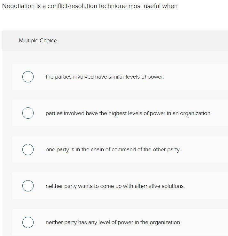The width and height of the screenshot is (228, 236).
Task: Click the 'Multiple Choice' heading label
Action: 38,41
